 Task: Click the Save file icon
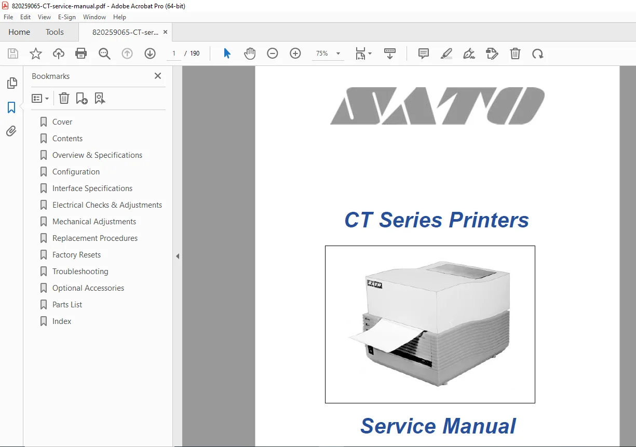click(13, 53)
